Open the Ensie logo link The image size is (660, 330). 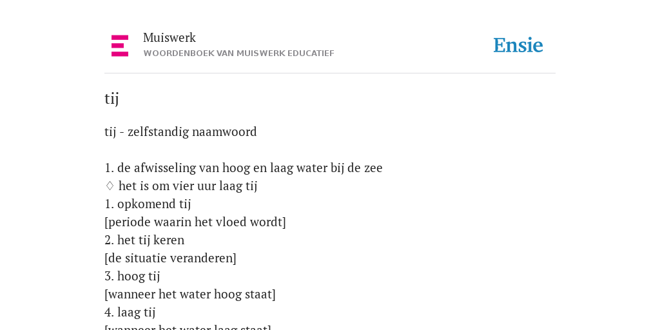518,45
